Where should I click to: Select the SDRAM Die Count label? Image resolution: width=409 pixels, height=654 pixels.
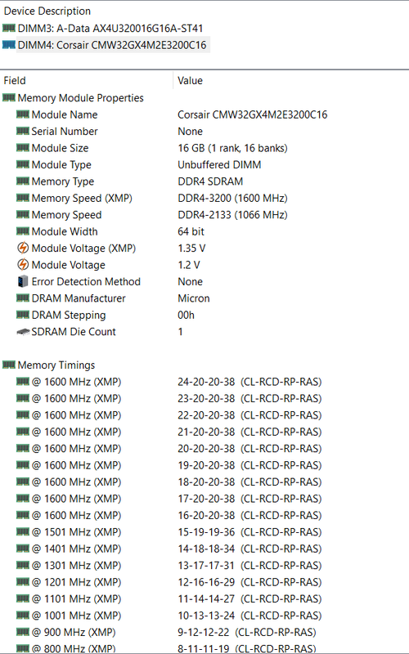(x=74, y=332)
